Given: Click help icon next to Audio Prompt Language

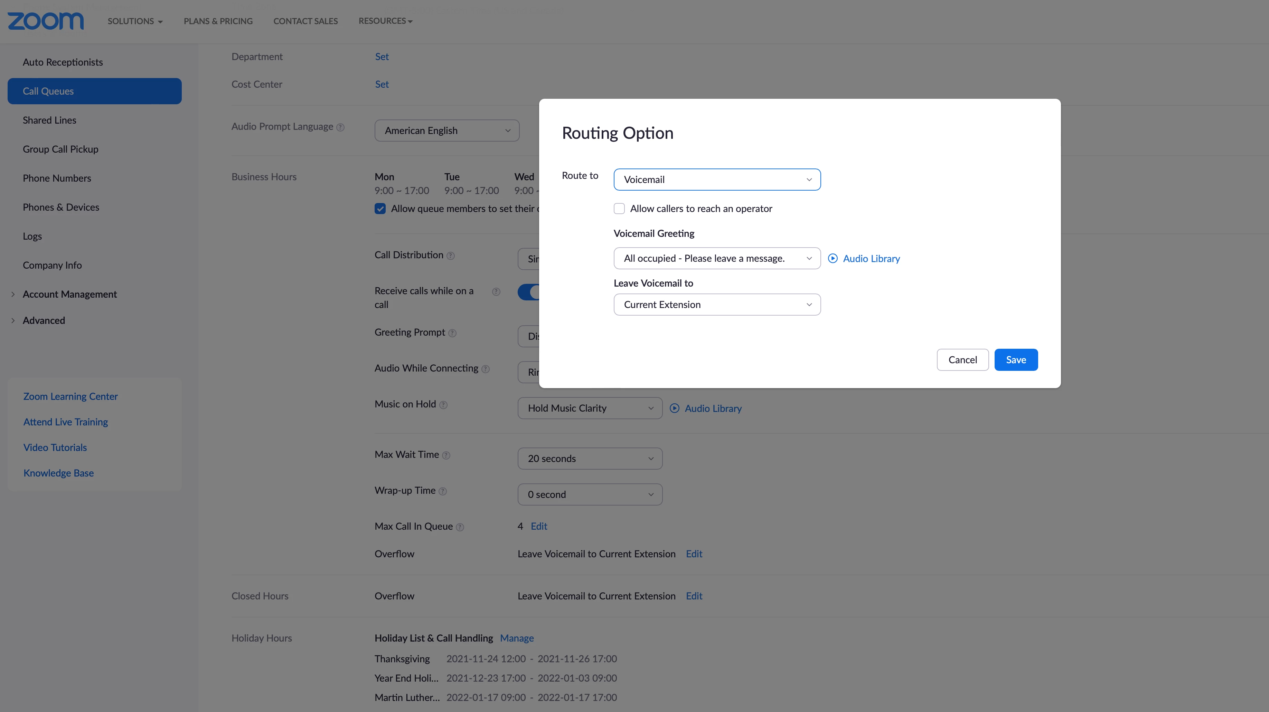Looking at the screenshot, I should click(340, 127).
